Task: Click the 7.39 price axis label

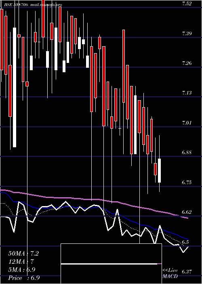Action: pos(186,33)
